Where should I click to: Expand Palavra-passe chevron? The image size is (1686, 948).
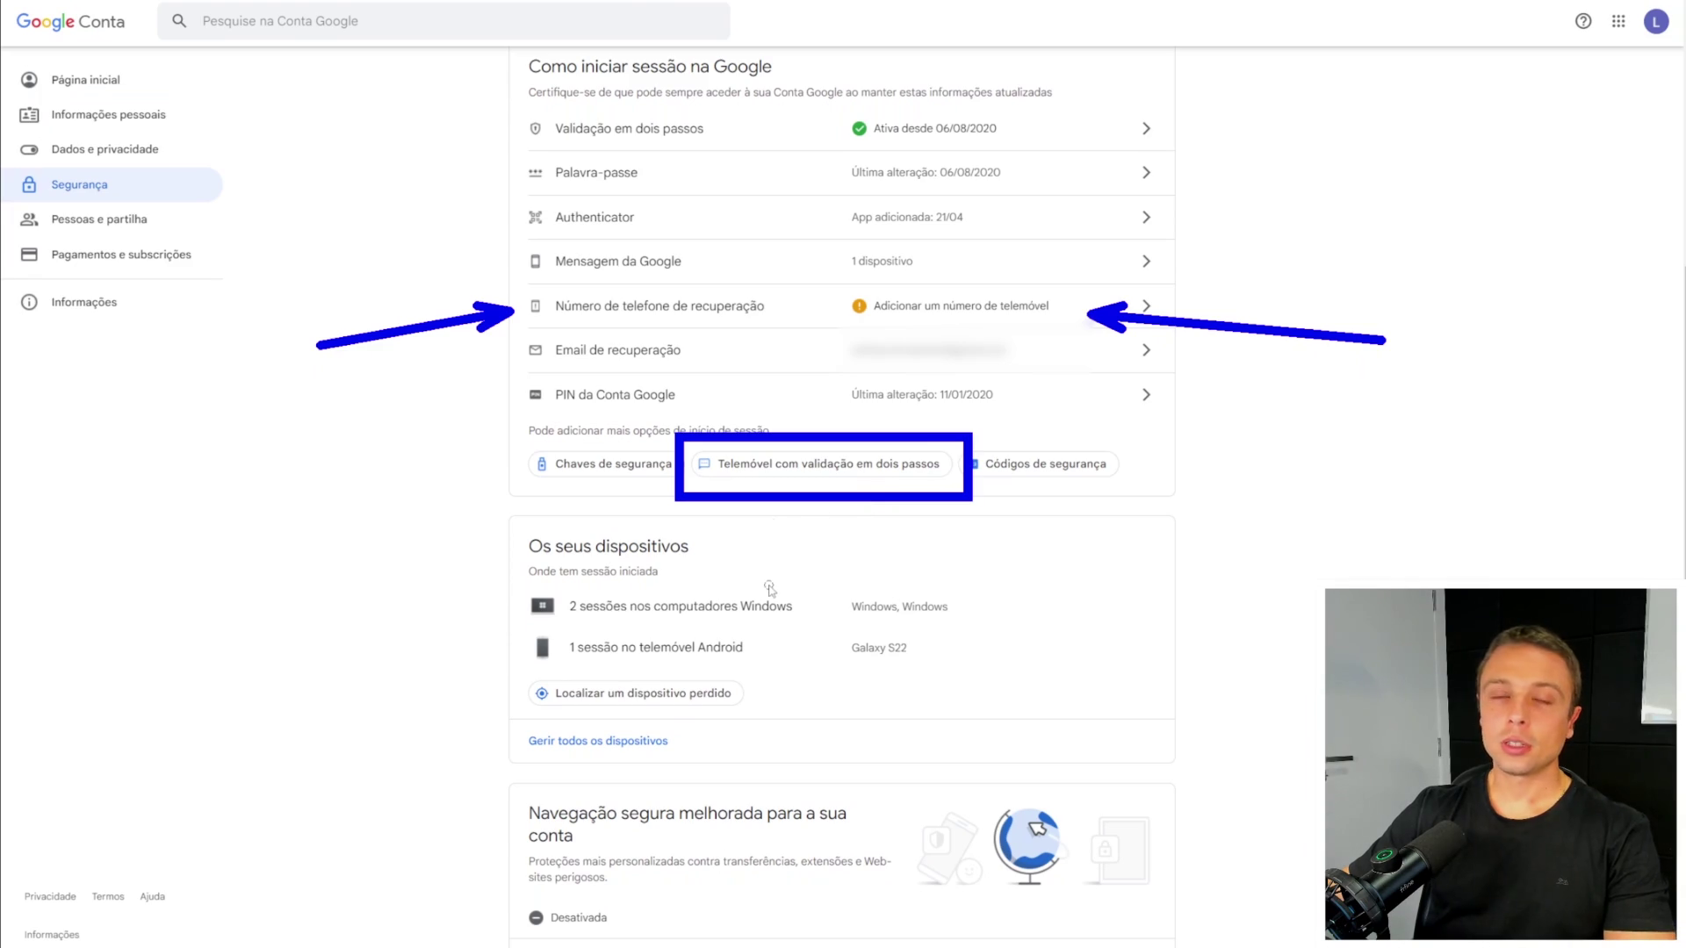pos(1146,173)
